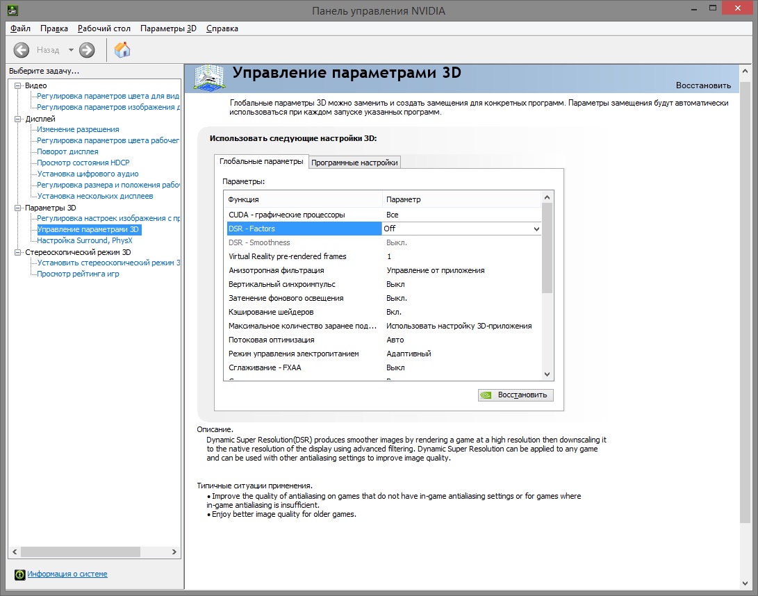Click the Функция column header
This screenshot has width=758, height=596.
pyautogui.click(x=303, y=199)
